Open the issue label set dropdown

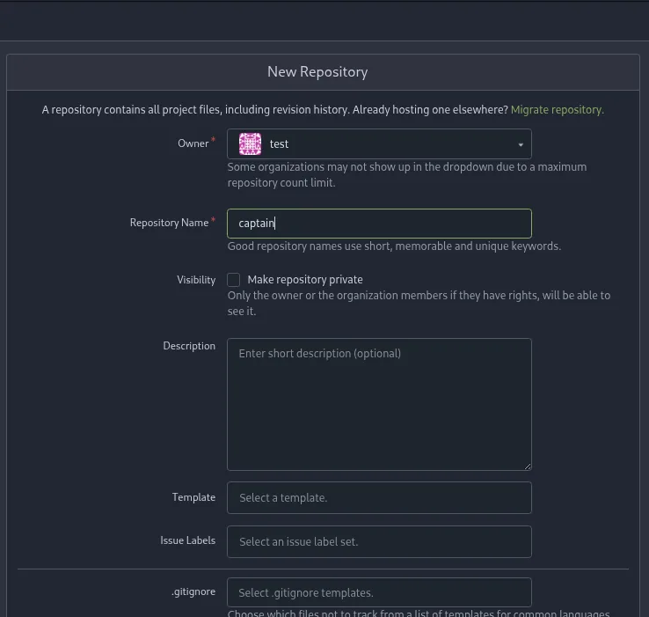[379, 541]
